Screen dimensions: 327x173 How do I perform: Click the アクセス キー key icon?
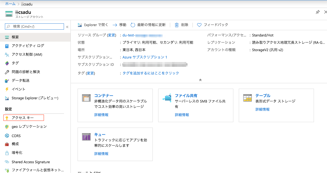point(7,118)
